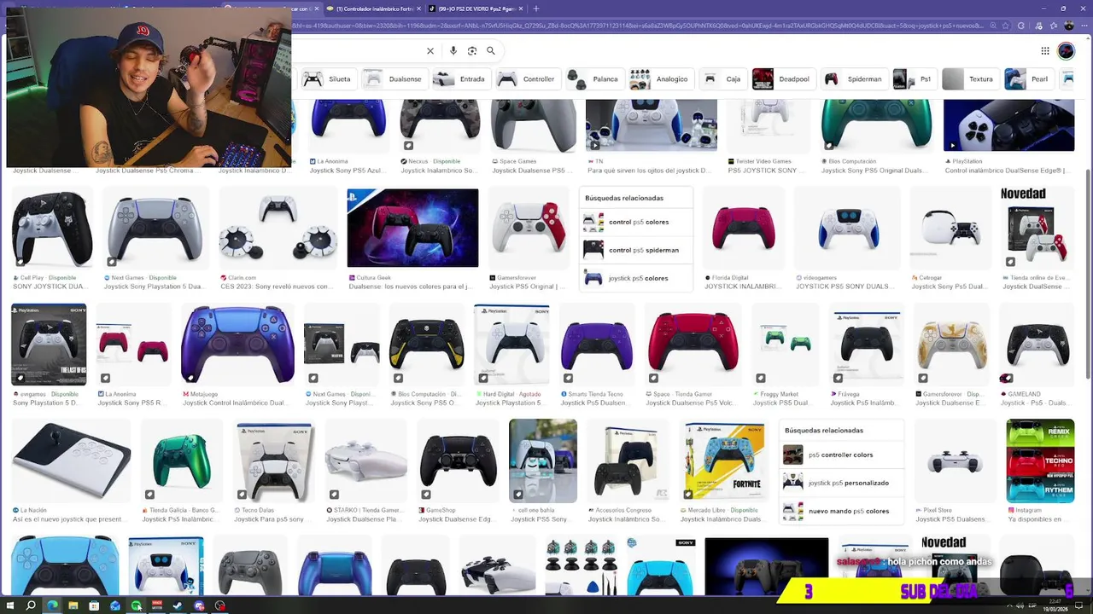This screenshot has width=1093, height=614.
Task: Start voice search with the microphone icon
Action: pos(453,51)
